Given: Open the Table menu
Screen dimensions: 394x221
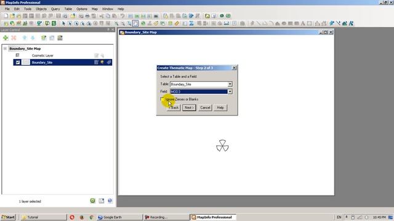Looking at the screenshot, I should coord(68,9).
